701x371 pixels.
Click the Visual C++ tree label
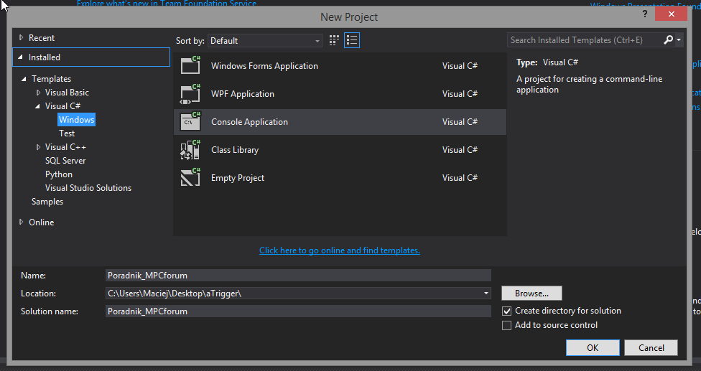[x=65, y=147]
